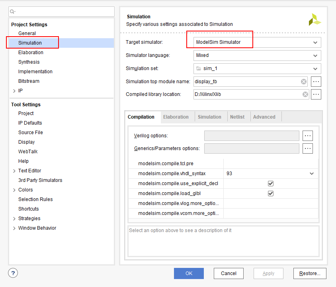Toggle modelsim.compile.use_explicit_decl checkbox
This screenshot has height=287, width=336.
tap(271, 184)
